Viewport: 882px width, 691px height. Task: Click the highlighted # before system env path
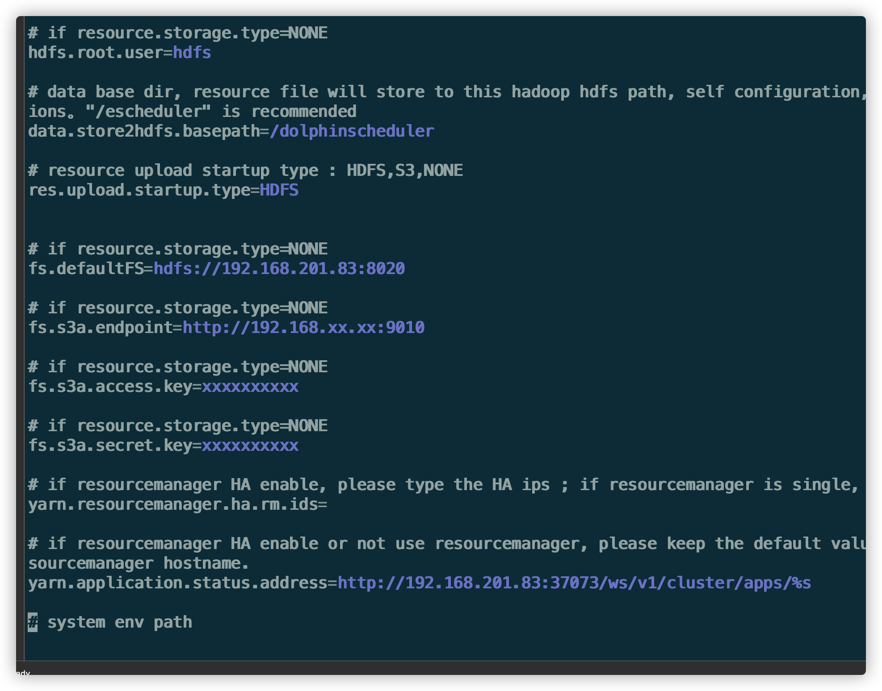point(33,622)
